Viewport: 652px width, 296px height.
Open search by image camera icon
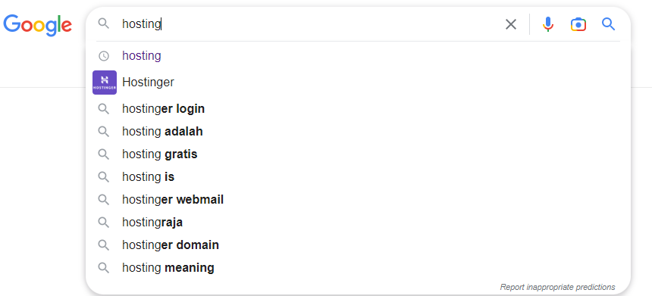578,24
